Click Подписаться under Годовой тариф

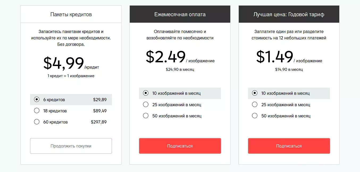[289, 146]
